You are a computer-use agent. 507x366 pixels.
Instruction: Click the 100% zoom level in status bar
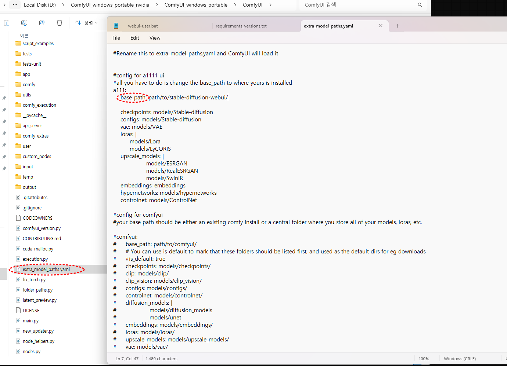424,359
